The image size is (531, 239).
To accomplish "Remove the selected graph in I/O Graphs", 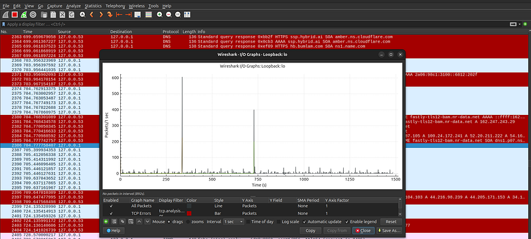I will (x=114, y=222).
